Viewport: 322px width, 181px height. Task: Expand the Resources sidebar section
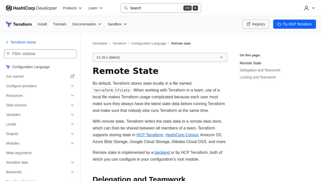click(x=40, y=96)
